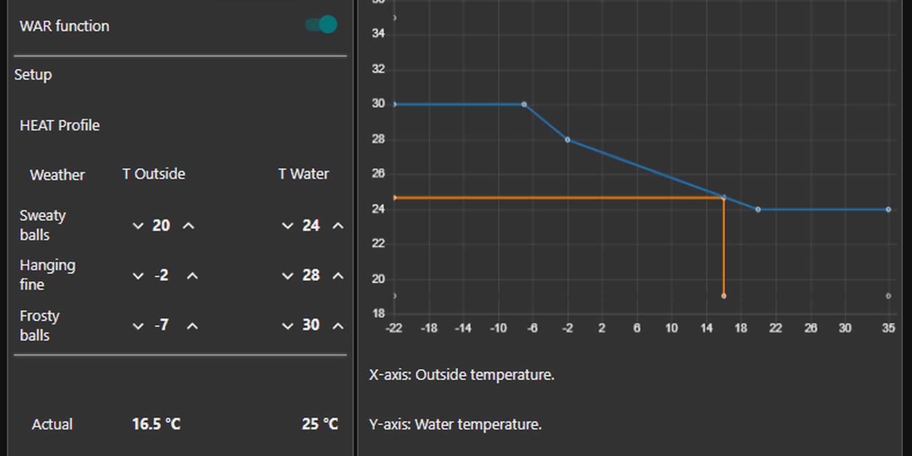Viewport: 912px width, 456px height.
Task: Increase Frosty balls T Outside value
Action: (193, 326)
